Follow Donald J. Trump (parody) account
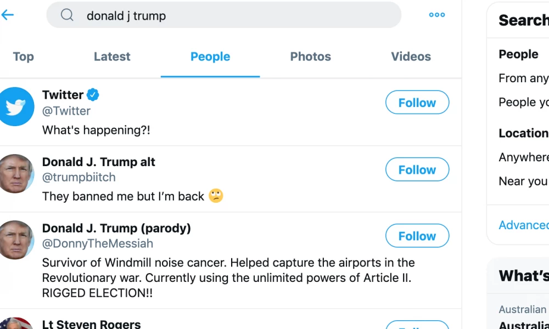549x329 pixels. click(417, 236)
